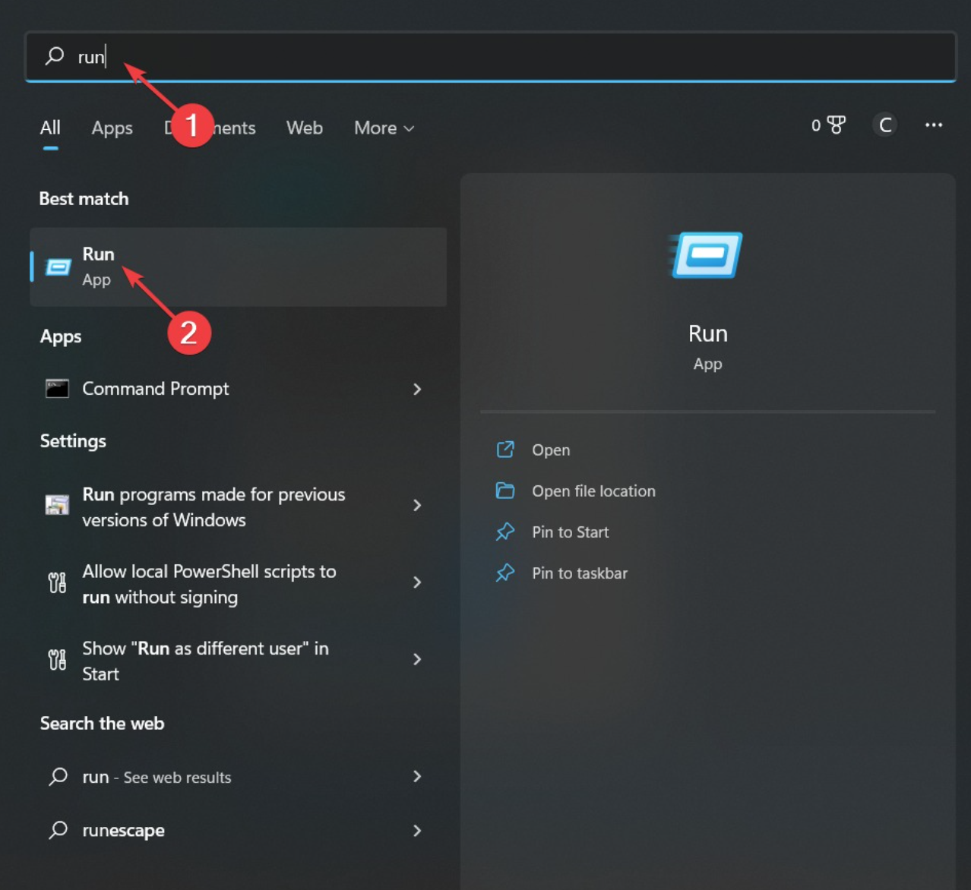Open the three-dots options menu
The height and width of the screenshot is (890, 971).
[x=934, y=125]
